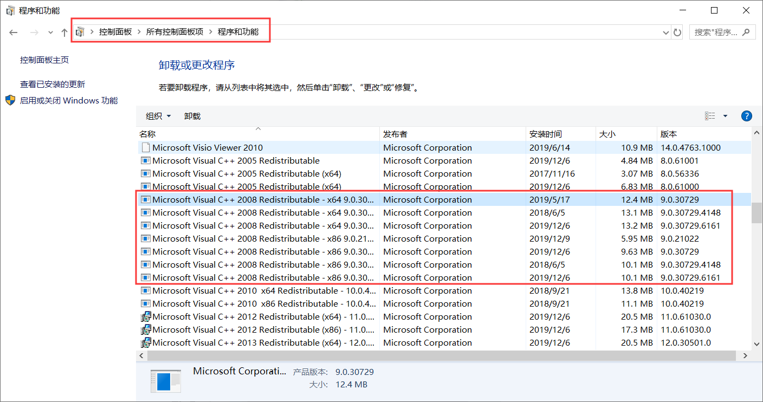Viewport: 763px width, 402px height.
Task: Click icon of Visual C++ 2010 x64 Redistributable row
Action: pos(145,290)
